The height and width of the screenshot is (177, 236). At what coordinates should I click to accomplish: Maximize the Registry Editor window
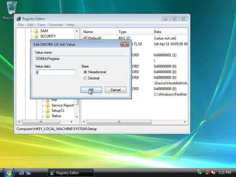174,19
